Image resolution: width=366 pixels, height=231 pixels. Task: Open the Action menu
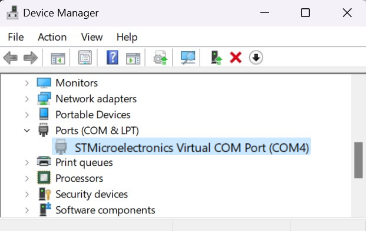[x=52, y=37]
